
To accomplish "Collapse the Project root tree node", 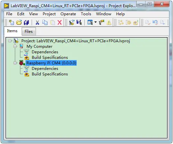I will pos(10,41).
